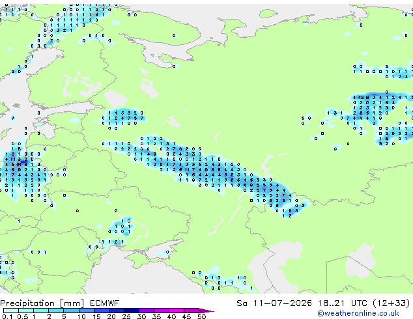Select the 0.5–1 mm legend swatch
413x319 pixels.
[26, 311]
